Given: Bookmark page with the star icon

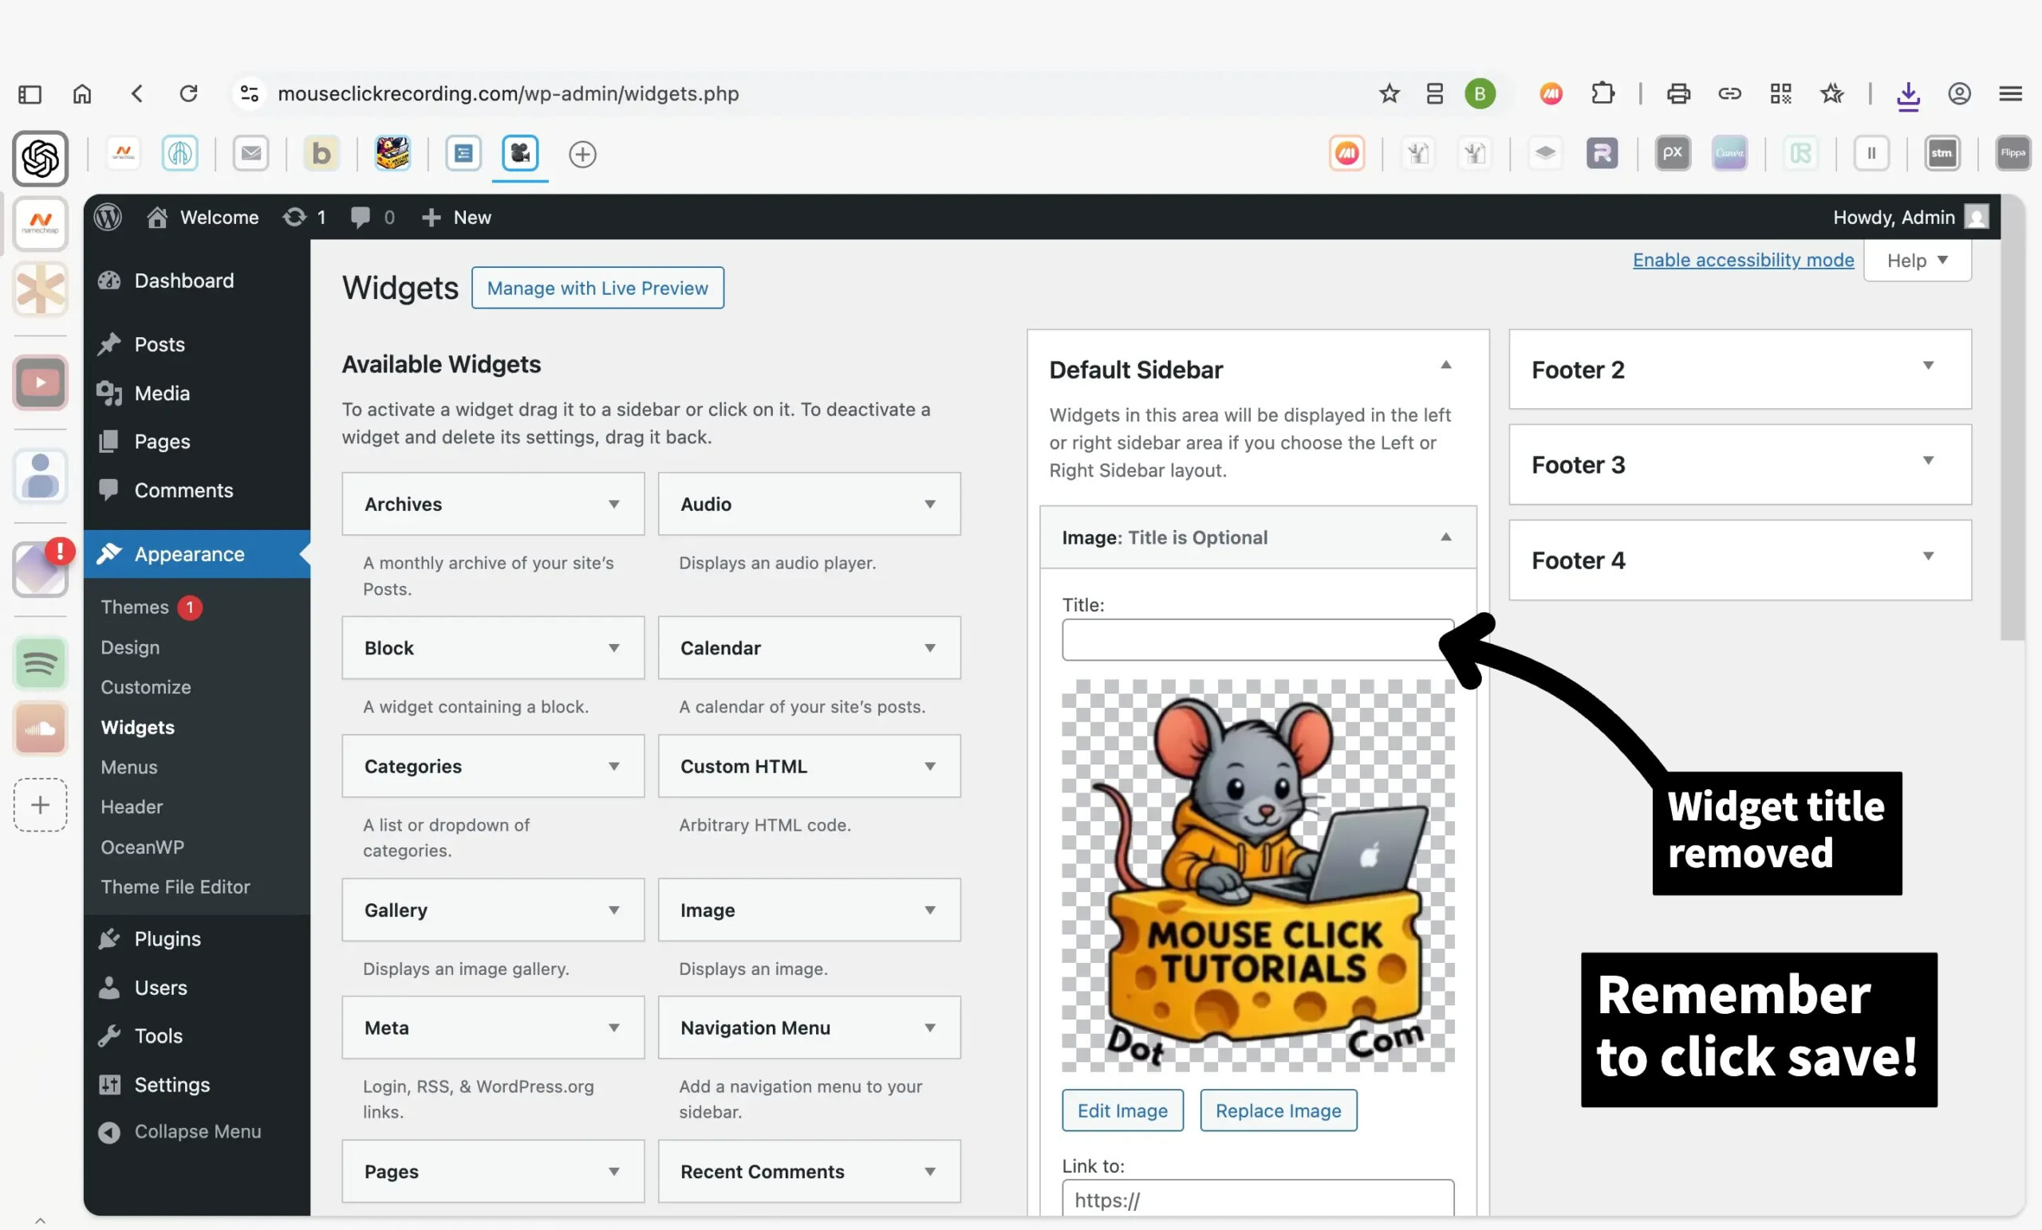Looking at the screenshot, I should [x=1390, y=93].
